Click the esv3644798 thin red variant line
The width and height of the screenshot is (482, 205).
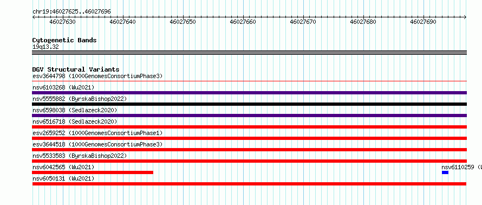tap(249, 81)
